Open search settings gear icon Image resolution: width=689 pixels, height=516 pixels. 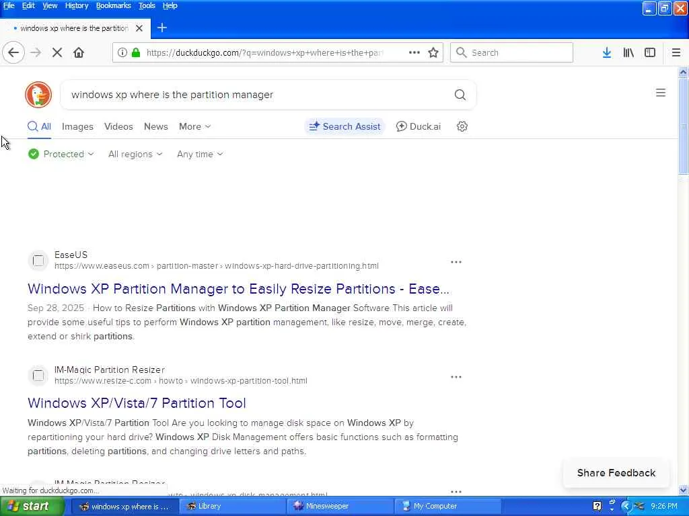[x=462, y=126]
